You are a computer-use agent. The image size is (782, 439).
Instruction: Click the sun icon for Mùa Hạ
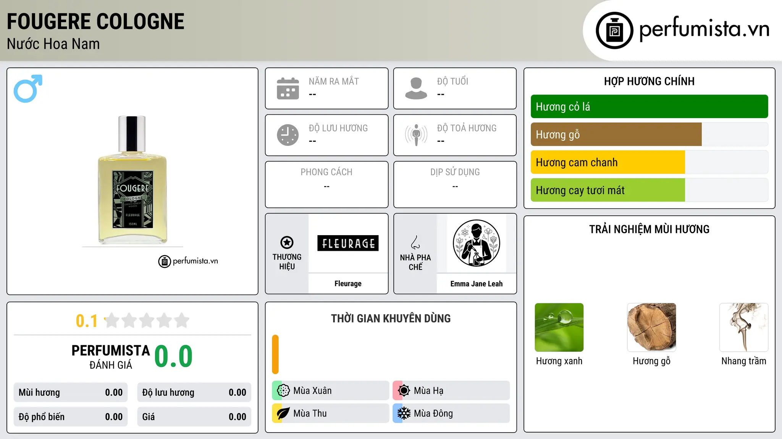[x=404, y=391]
